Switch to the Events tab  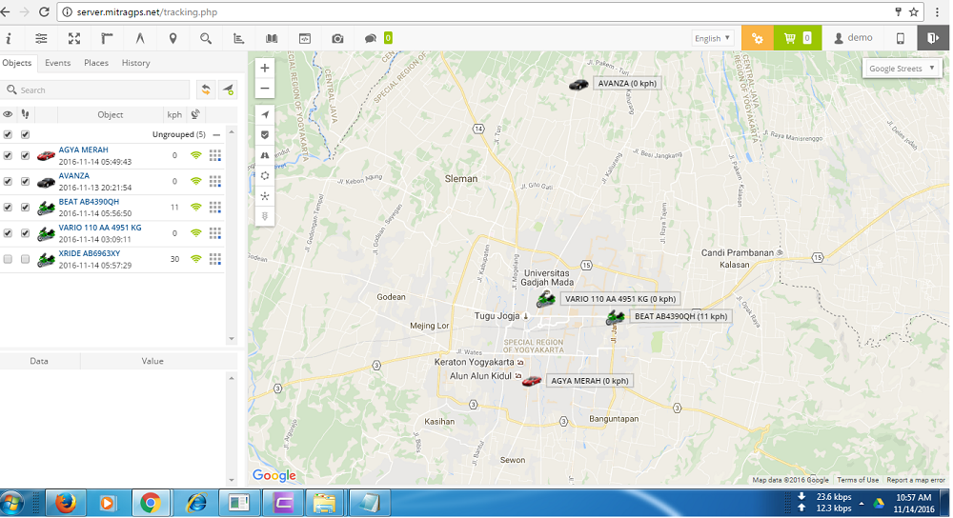pyautogui.click(x=58, y=63)
